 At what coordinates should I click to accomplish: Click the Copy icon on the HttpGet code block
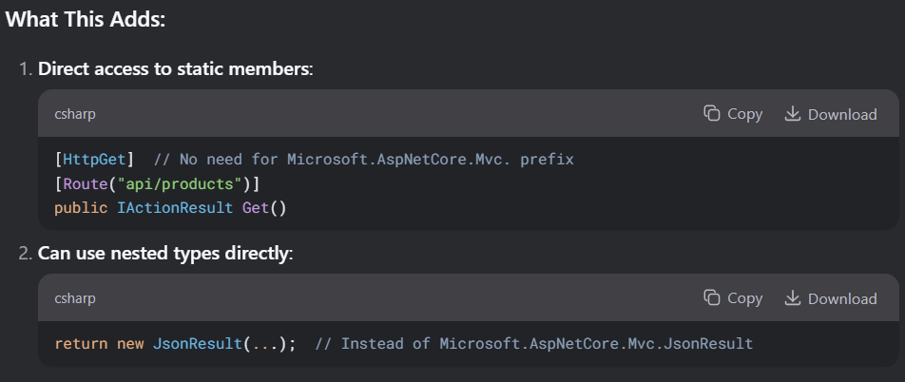point(712,114)
